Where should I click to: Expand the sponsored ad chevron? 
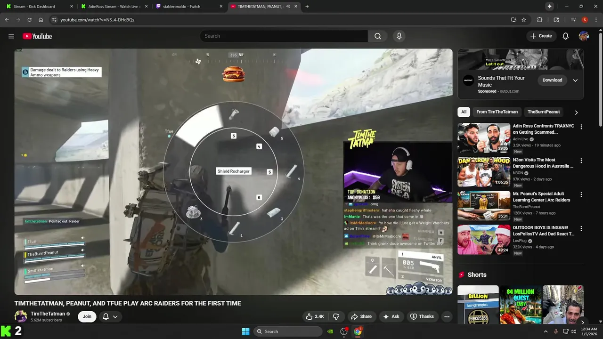(575, 80)
